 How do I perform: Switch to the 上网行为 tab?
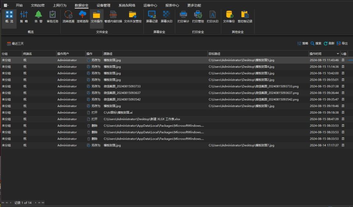pyautogui.click(x=60, y=5)
